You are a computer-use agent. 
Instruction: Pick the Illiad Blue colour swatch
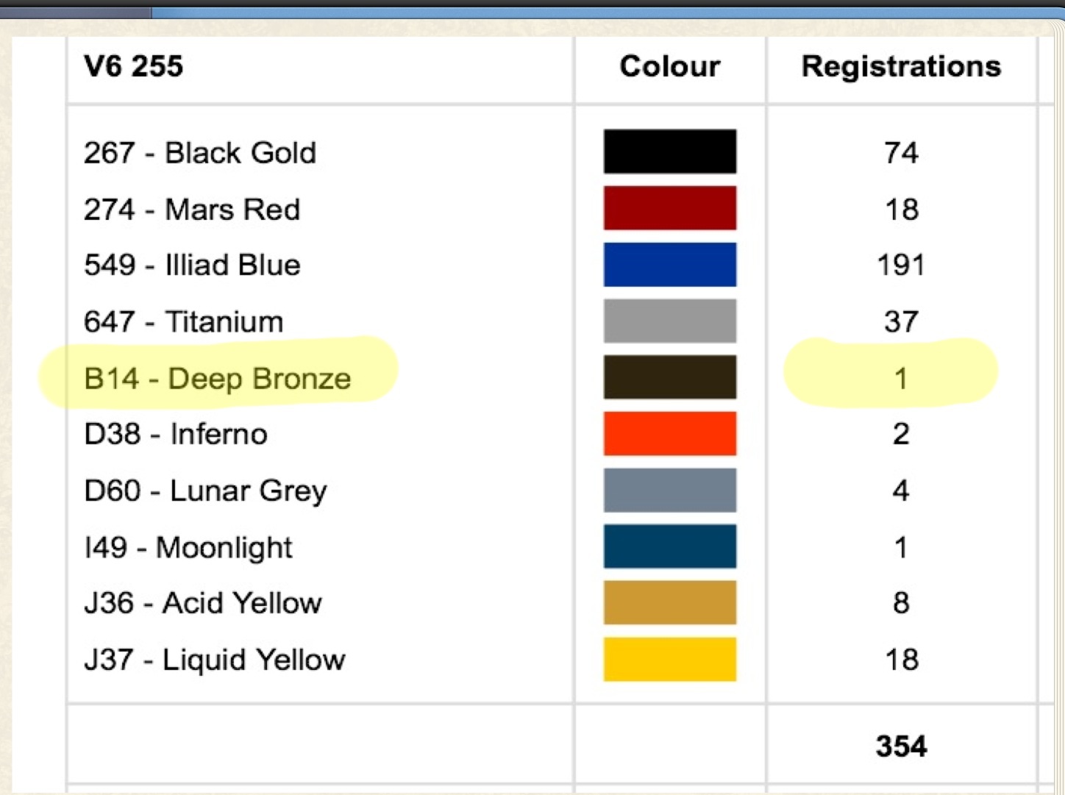click(x=669, y=265)
